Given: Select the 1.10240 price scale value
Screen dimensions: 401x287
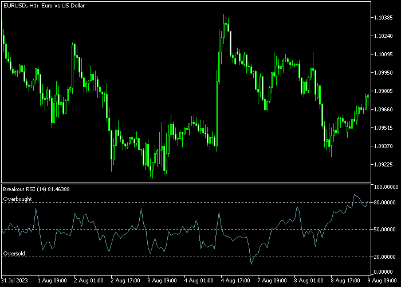Looking at the screenshot, I should click(383, 36).
